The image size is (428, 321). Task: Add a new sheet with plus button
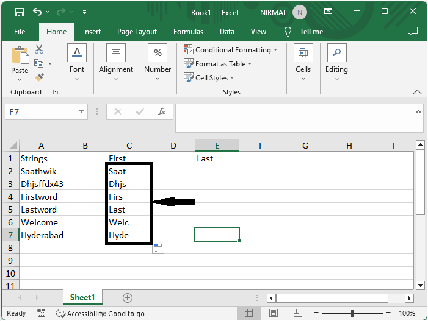click(128, 298)
